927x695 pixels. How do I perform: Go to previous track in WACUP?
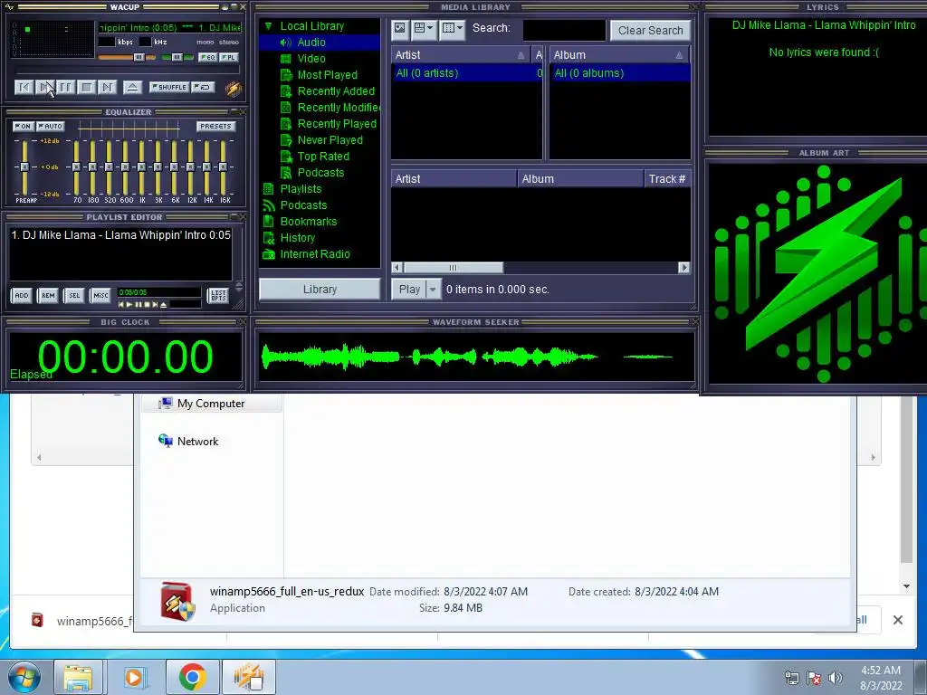tap(24, 88)
